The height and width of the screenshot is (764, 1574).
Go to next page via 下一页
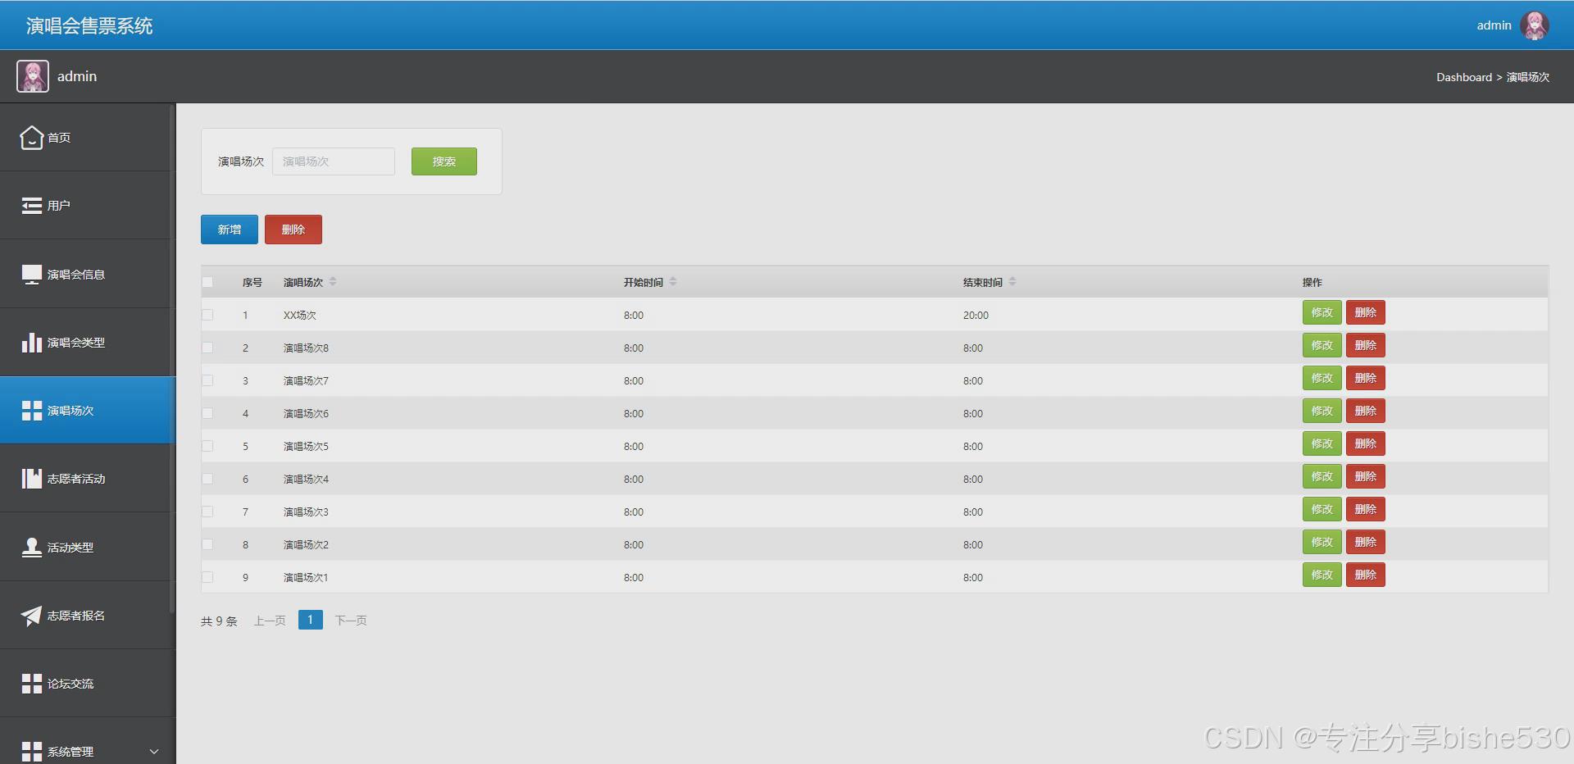(x=351, y=621)
